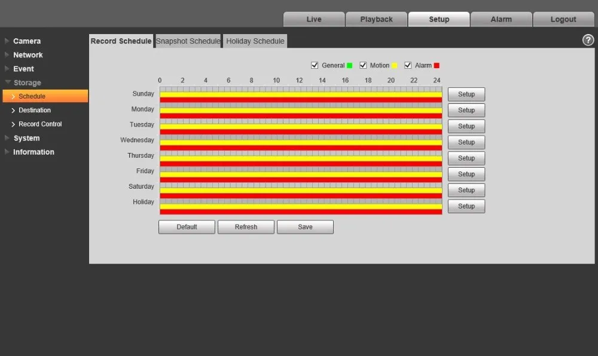This screenshot has height=356, width=598.
Task: Select the Record Schedule tab
Action: coord(121,41)
